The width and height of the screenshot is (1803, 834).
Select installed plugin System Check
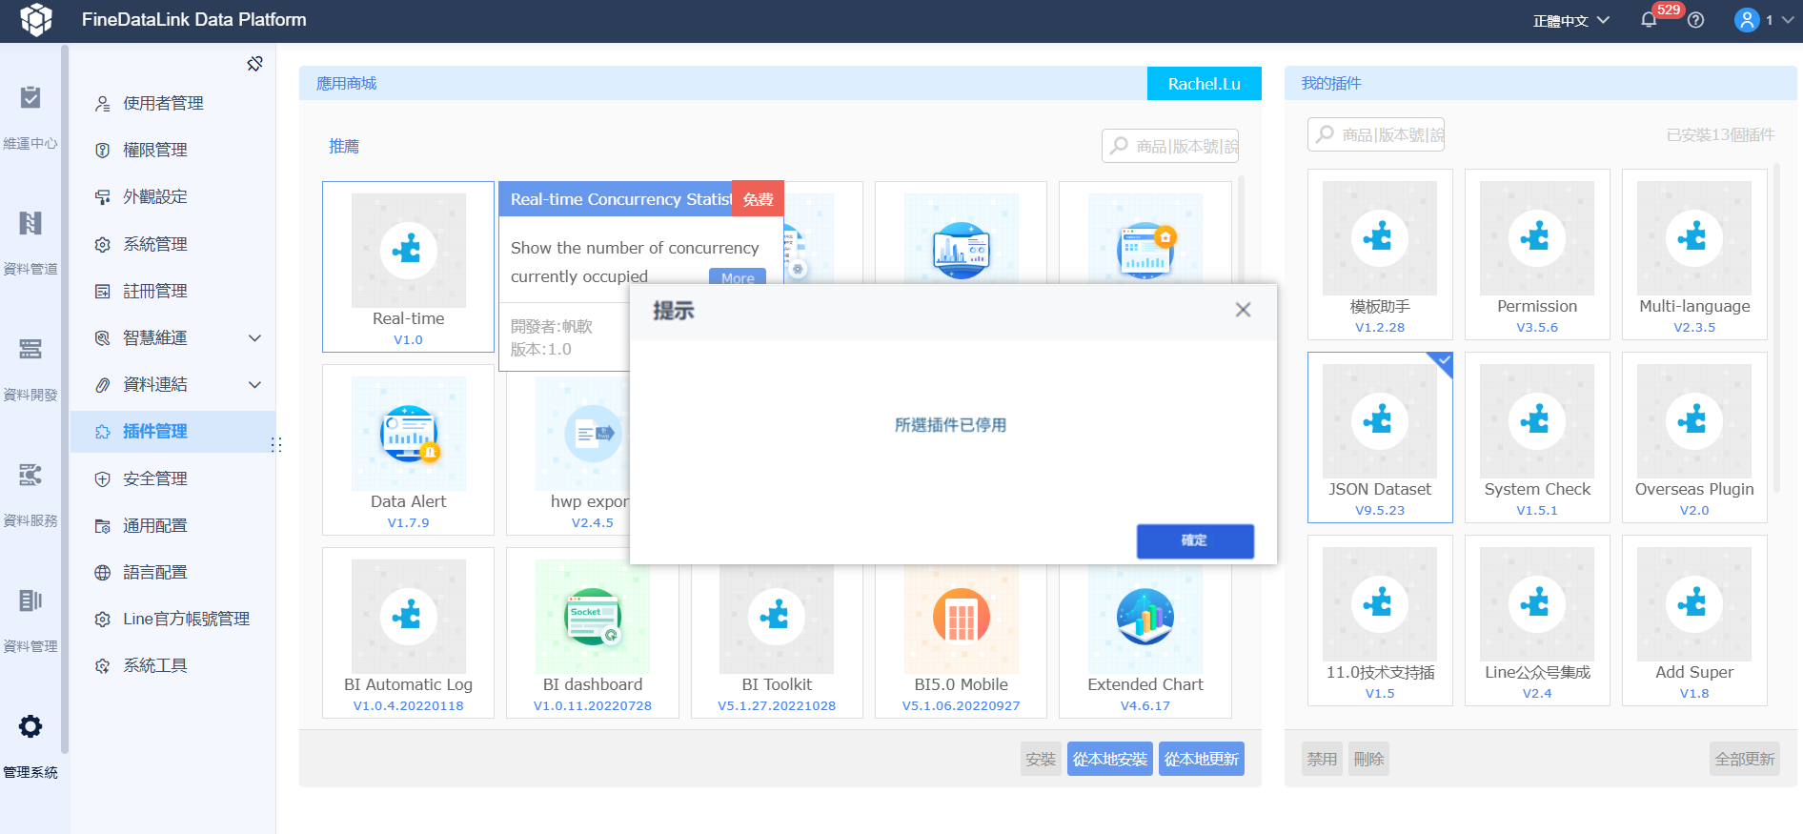click(x=1537, y=437)
